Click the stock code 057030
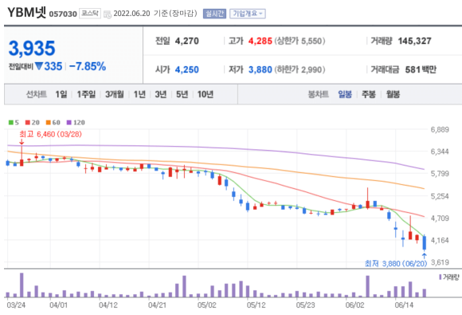 (63, 14)
